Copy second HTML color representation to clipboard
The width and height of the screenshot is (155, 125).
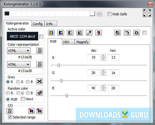pos(39,65)
